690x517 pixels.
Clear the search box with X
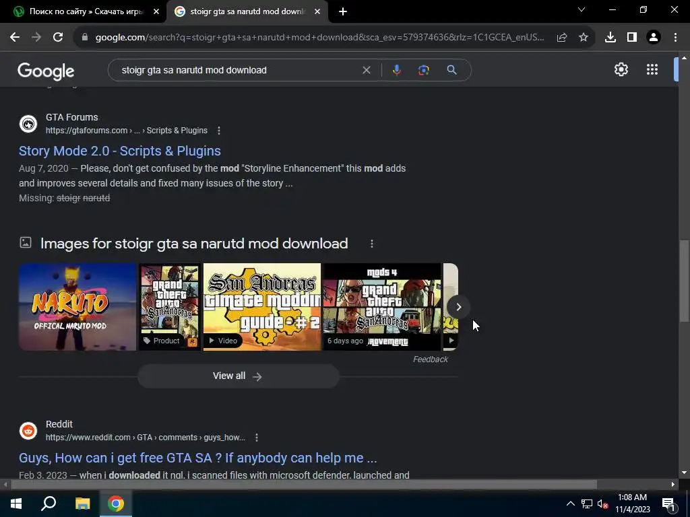(366, 70)
